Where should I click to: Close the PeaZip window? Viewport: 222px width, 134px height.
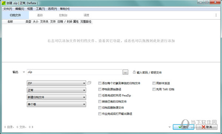(x=215, y=2)
